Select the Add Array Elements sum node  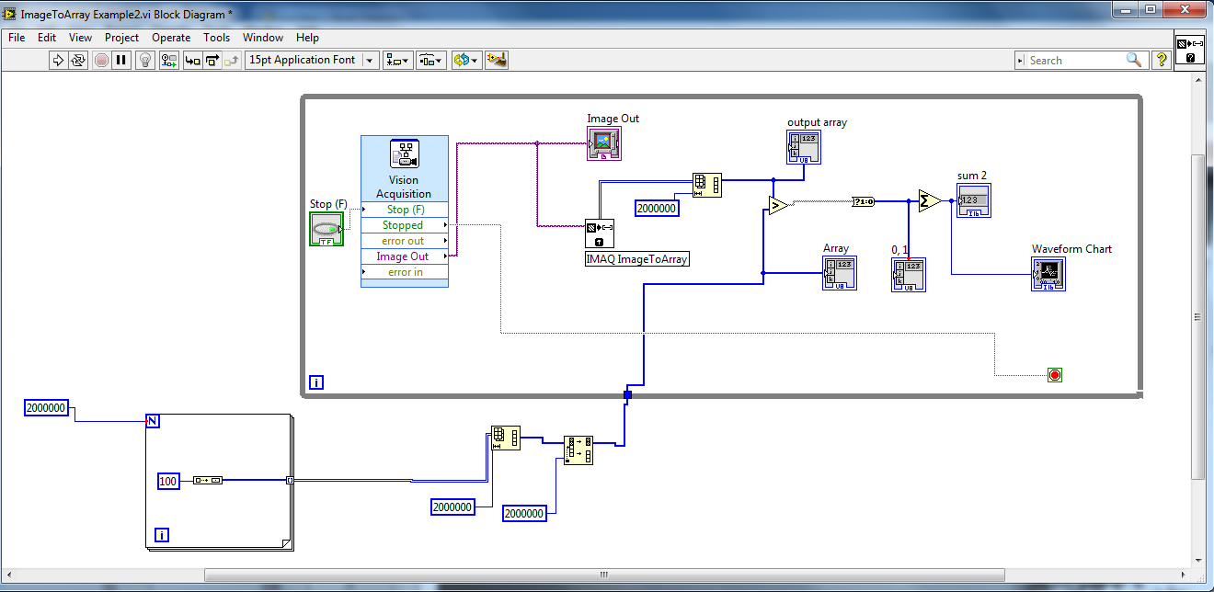tap(929, 200)
